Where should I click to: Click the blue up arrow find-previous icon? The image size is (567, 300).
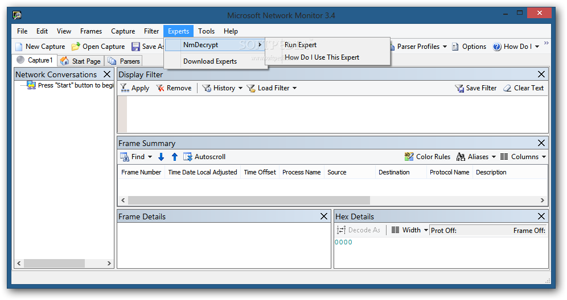tap(175, 157)
